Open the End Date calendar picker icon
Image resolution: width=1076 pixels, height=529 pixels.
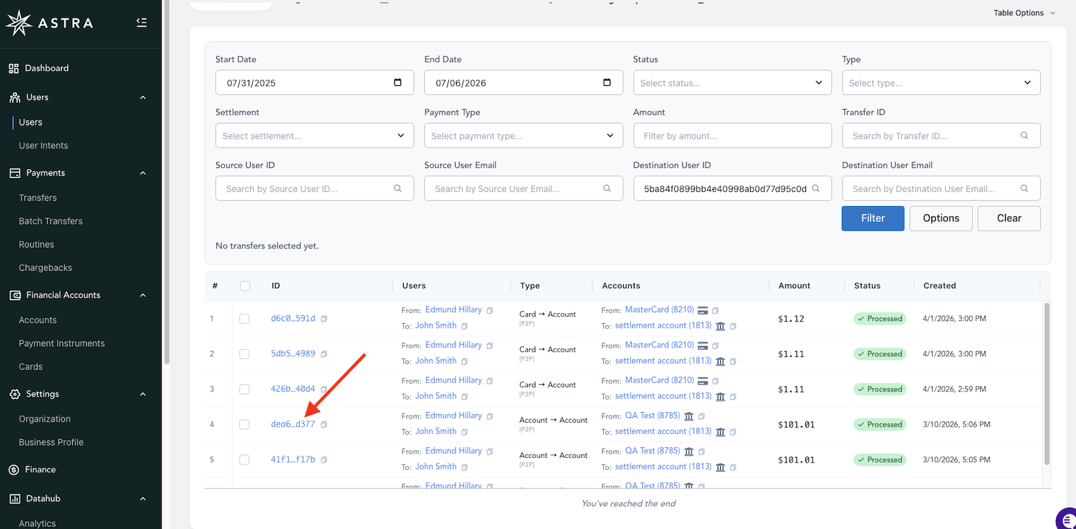pos(606,82)
